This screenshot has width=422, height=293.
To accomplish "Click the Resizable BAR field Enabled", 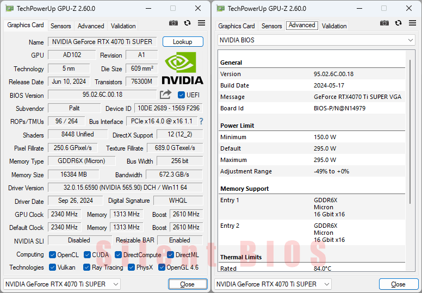I will pos(180,240).
